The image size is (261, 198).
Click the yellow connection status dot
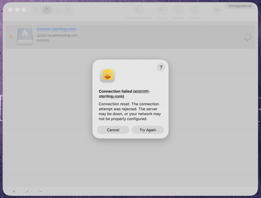[11, 37]
